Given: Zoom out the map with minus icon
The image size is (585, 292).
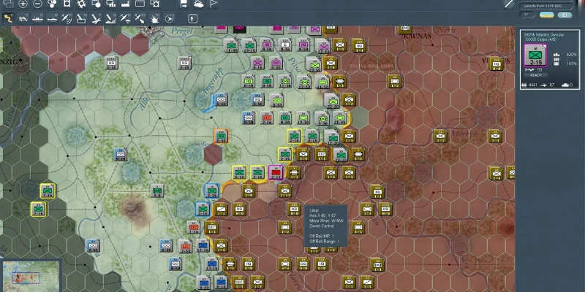Looking at the screenshot, I should (37, 4).
